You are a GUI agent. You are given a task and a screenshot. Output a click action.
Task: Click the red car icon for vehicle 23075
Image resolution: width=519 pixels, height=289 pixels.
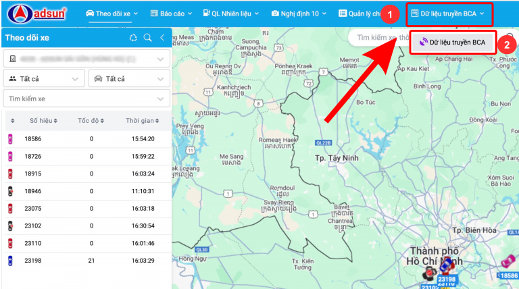click(10, 208)
